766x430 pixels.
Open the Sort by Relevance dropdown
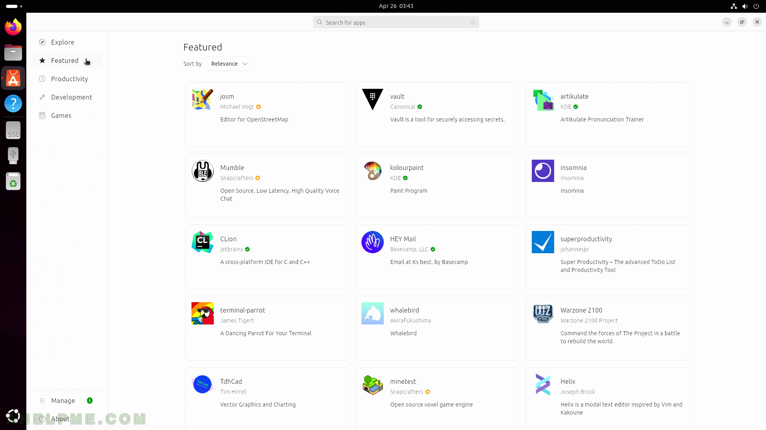[x=230, y=64]
